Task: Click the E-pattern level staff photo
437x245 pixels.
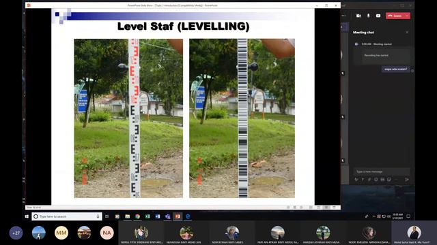Action: (x=128, y=118)
